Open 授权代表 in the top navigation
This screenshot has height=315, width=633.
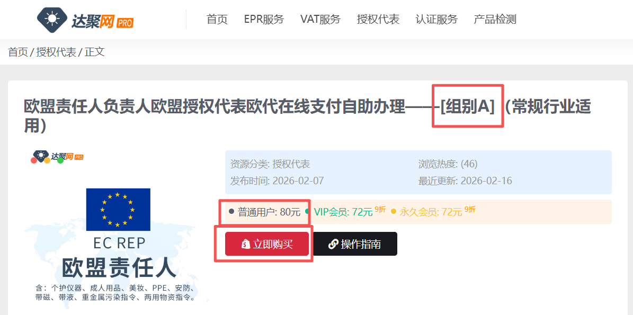point(378,19)
